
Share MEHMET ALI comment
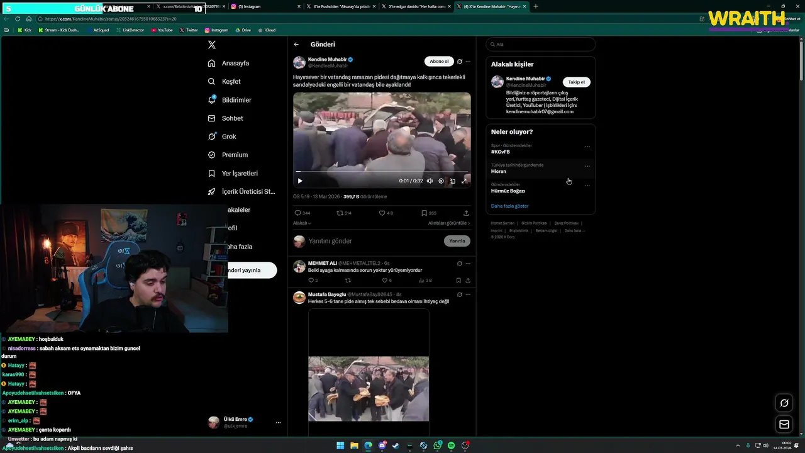[467, 281]
